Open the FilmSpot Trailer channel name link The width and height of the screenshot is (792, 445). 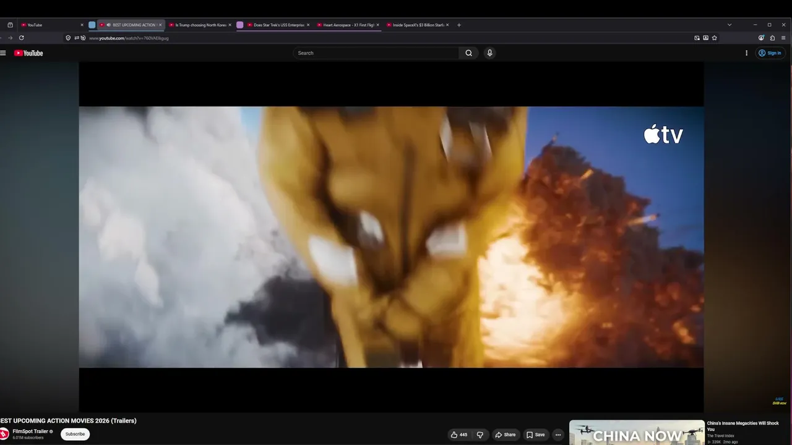(x=30, y=431)
